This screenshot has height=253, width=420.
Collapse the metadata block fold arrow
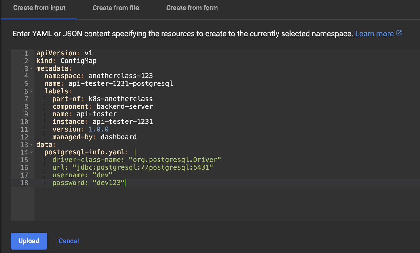point(32,69)
